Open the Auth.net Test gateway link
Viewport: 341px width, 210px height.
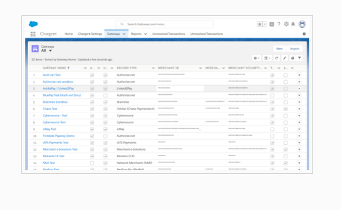51,75
